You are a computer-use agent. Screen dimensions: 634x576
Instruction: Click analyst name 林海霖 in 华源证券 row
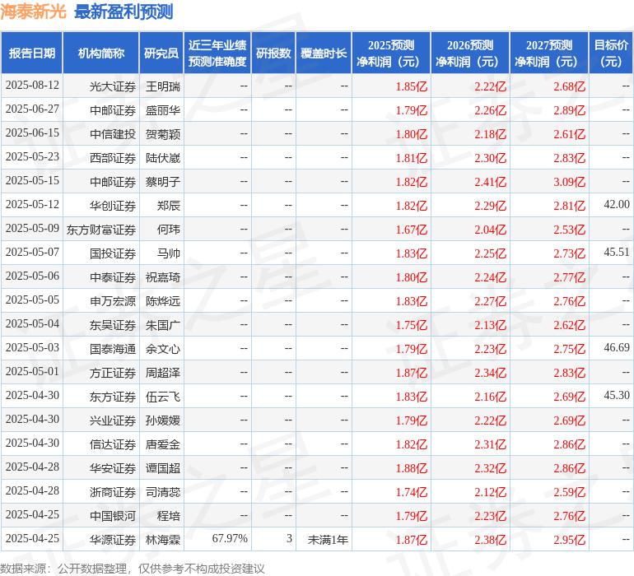click(x=162, y=540)
